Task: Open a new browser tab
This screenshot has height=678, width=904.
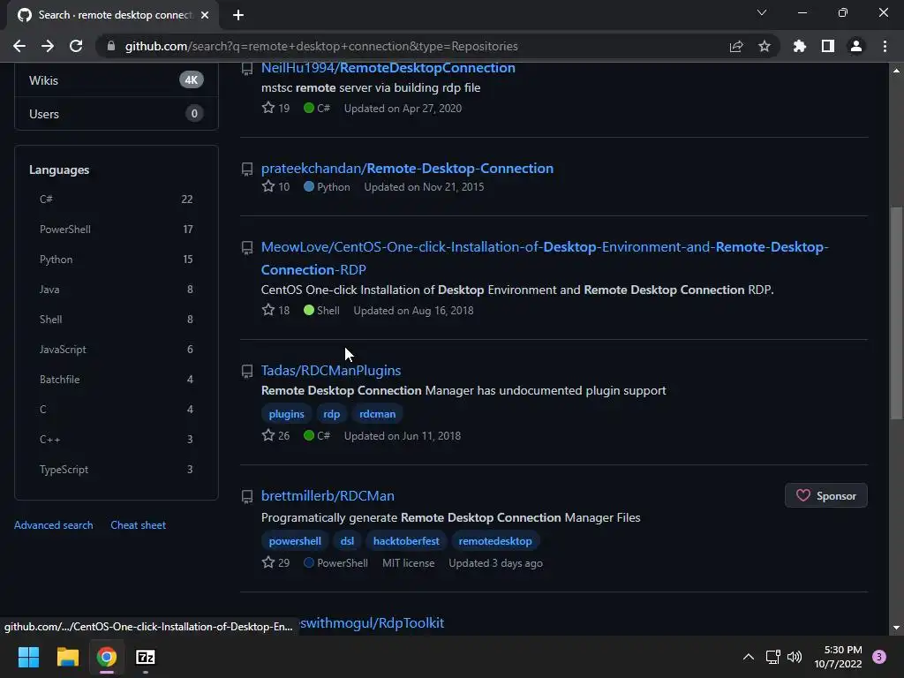Action: click(238, 15)
